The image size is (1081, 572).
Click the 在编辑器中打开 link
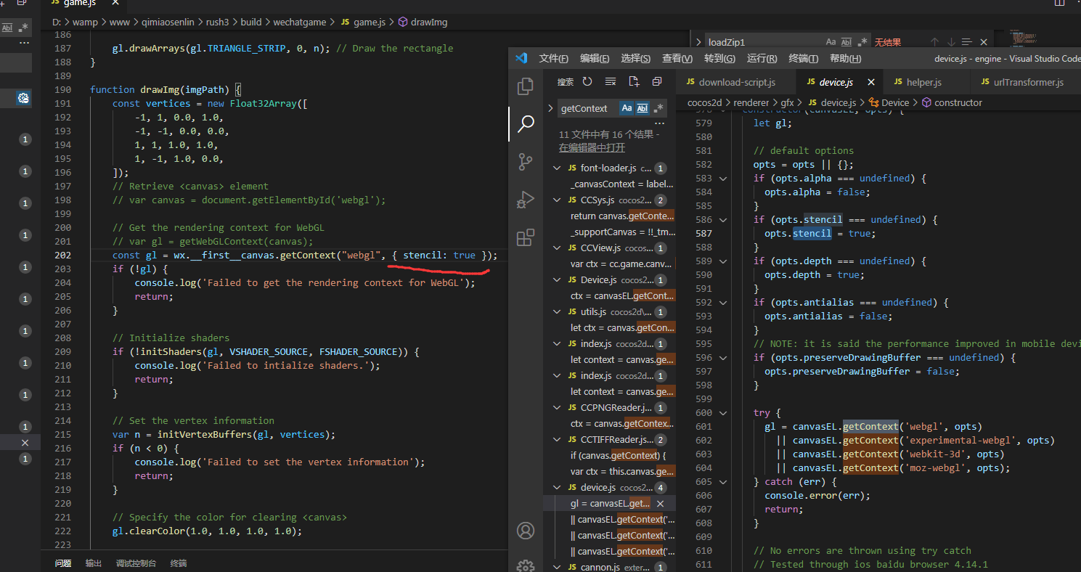pyautogui.click(x=592, y=147)
